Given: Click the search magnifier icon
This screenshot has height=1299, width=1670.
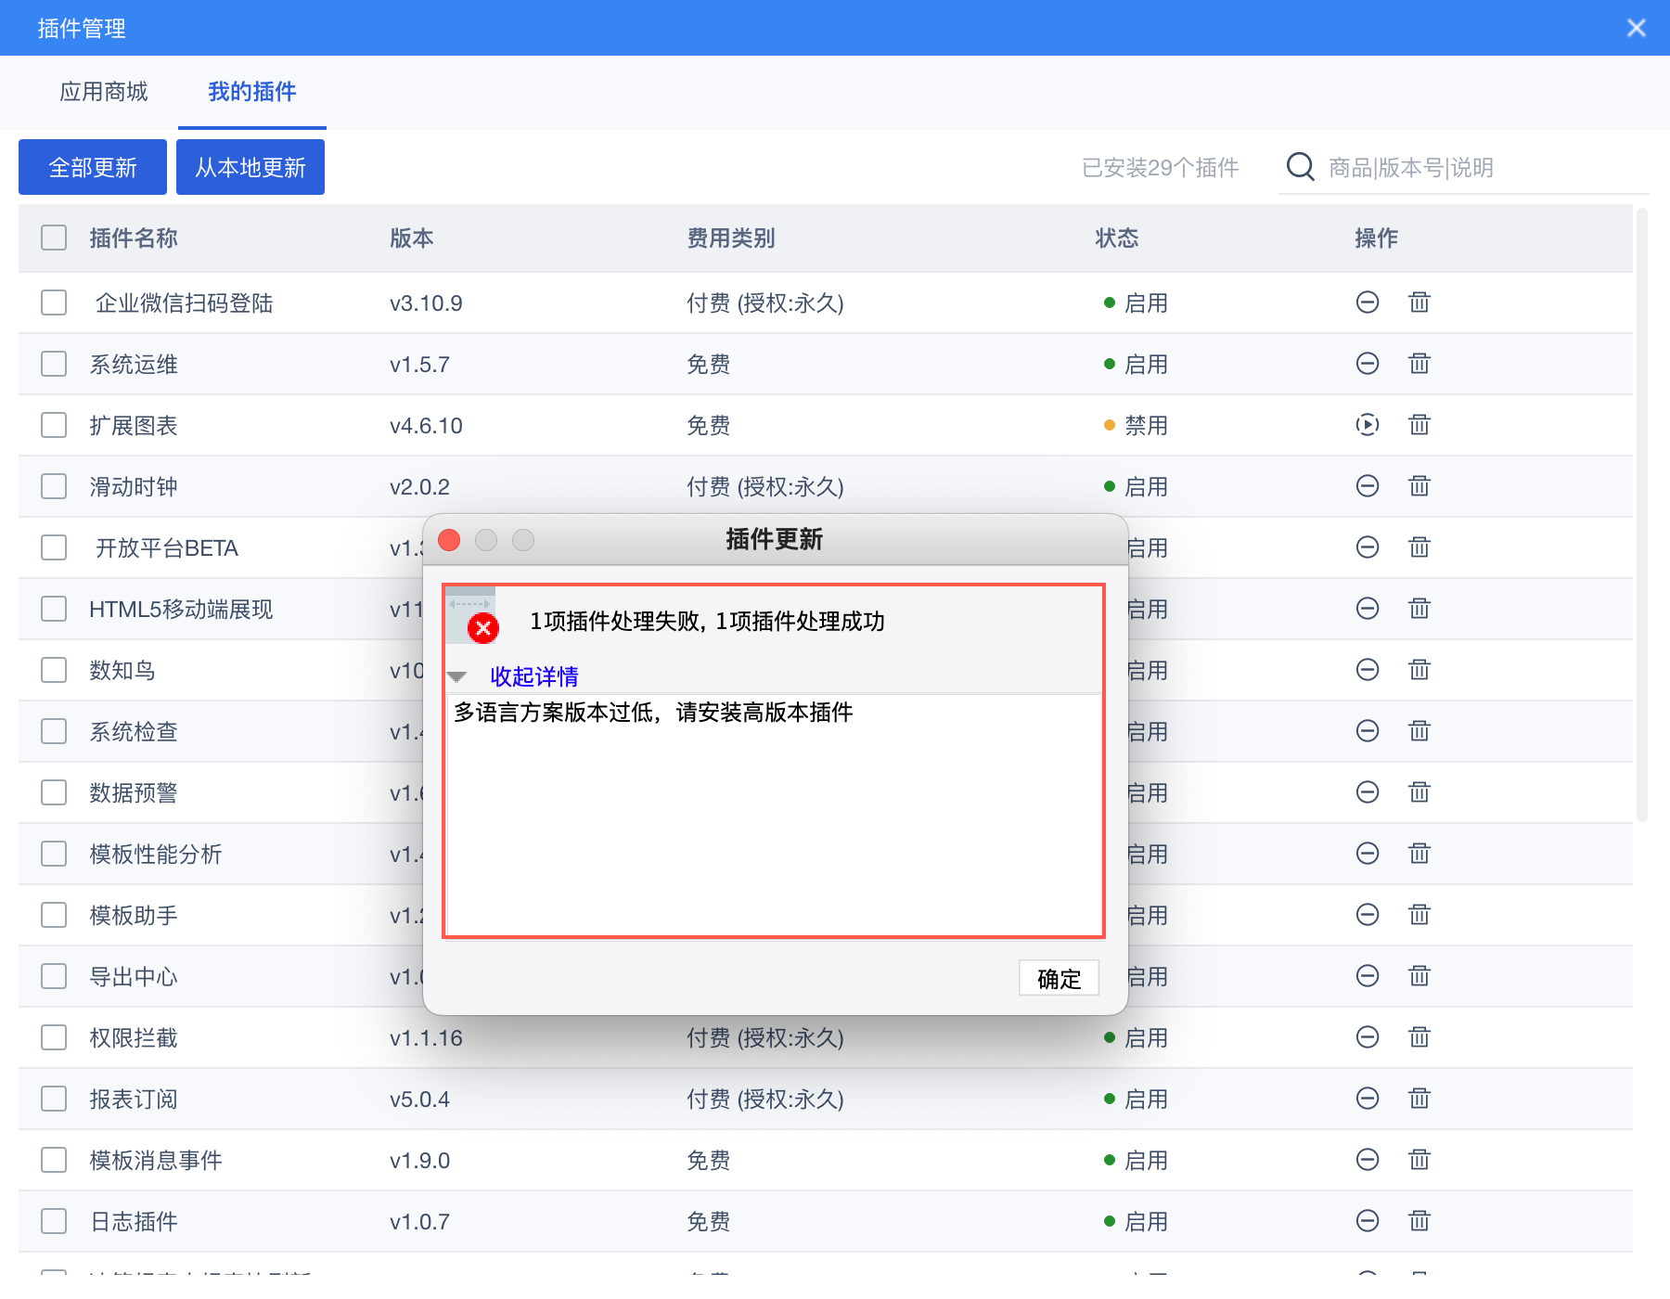Looking at the screenshot, I should (x=1301, y=167).
